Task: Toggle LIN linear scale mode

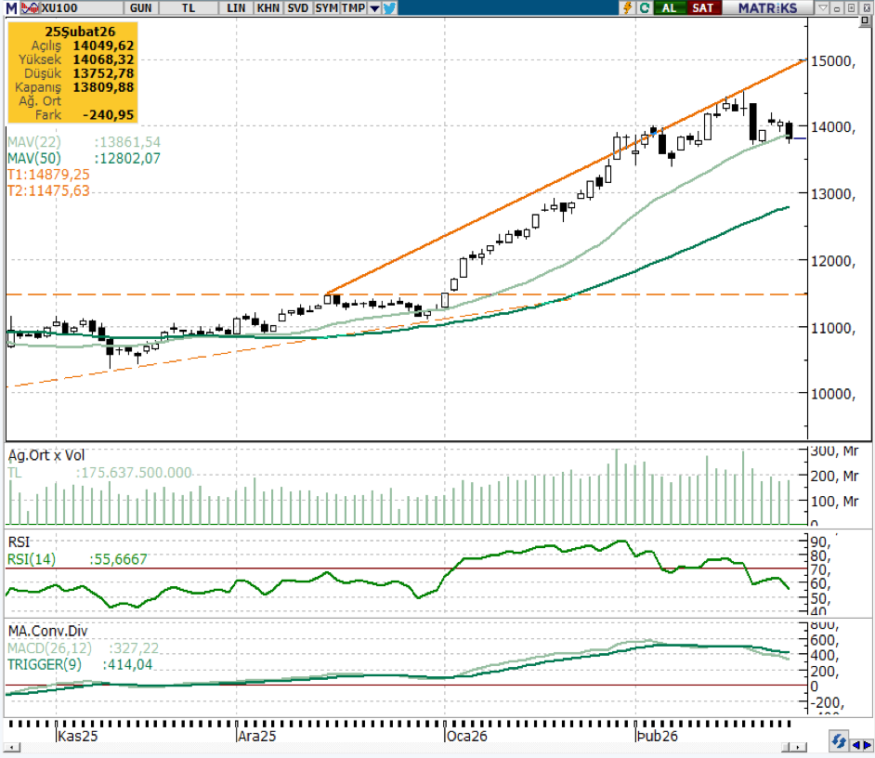Action: coord(236,7)
